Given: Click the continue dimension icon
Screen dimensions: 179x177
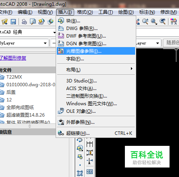Looking at the screenshot, I should pyautogui.click(x=90, y=153).
